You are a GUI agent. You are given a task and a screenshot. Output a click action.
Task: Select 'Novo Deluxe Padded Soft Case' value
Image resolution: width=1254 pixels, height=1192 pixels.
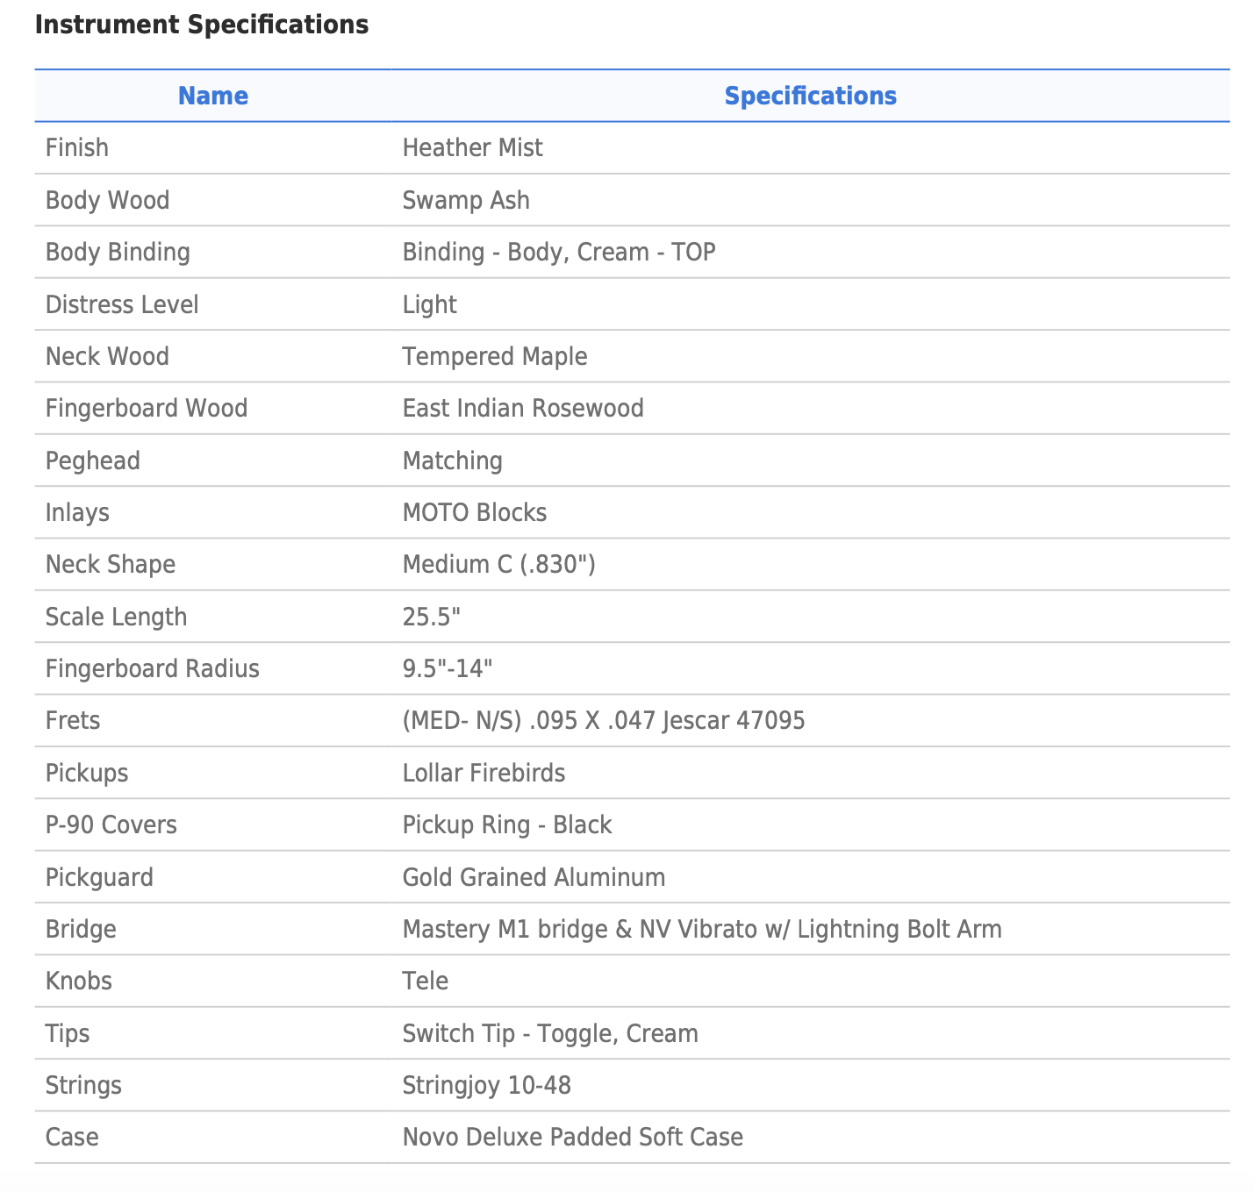[573, 1137]
